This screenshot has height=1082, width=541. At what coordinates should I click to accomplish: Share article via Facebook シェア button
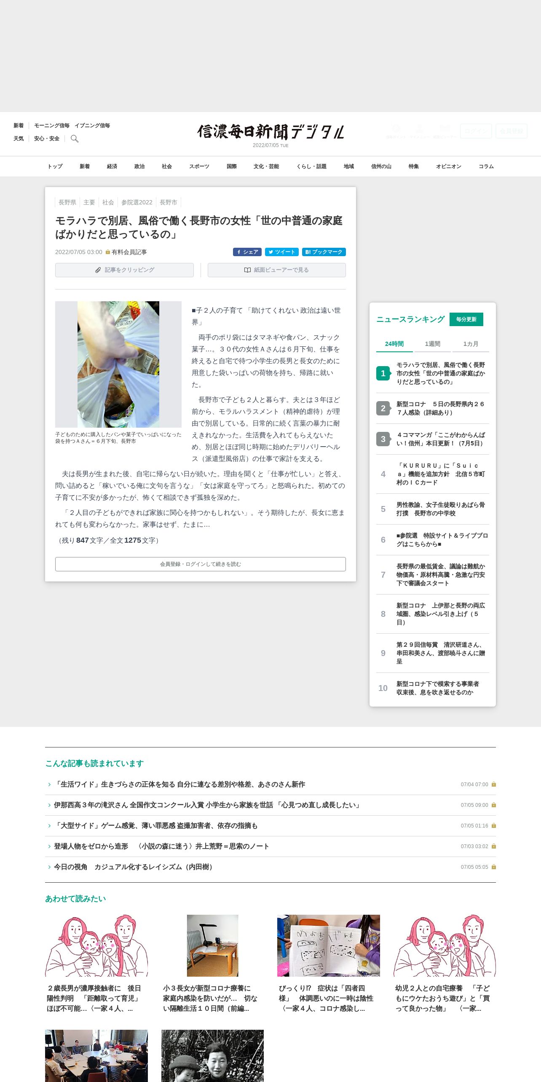click(247, 252)
